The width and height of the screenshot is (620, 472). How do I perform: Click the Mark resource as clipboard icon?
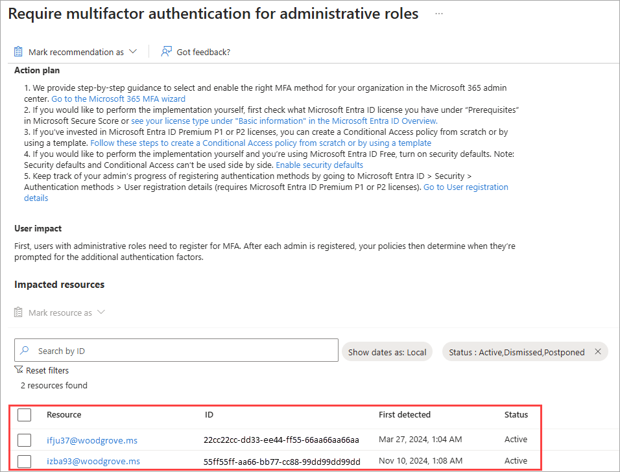(x=18, y=313)
